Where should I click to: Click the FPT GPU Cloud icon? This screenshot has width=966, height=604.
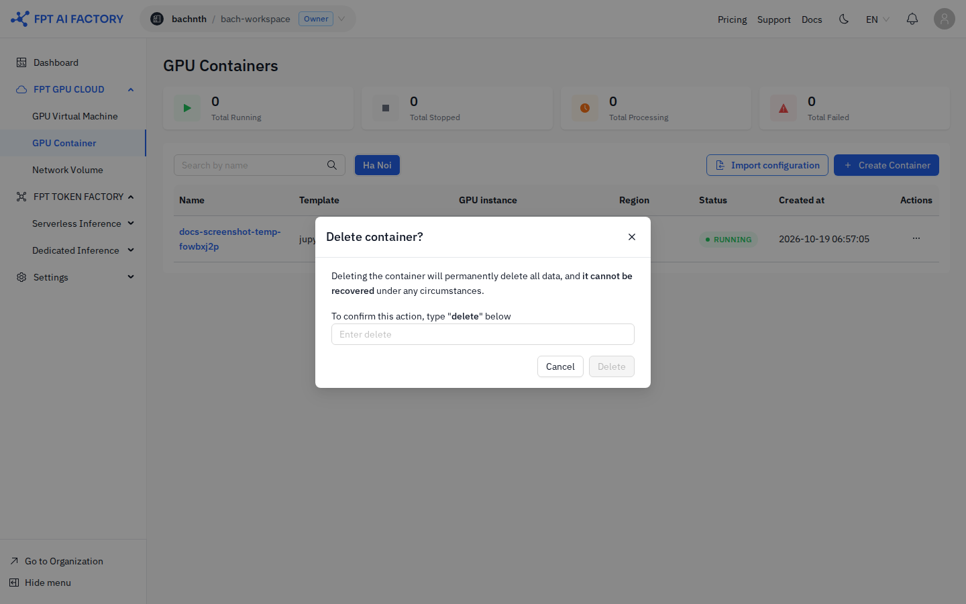click(x=21, y=89)
